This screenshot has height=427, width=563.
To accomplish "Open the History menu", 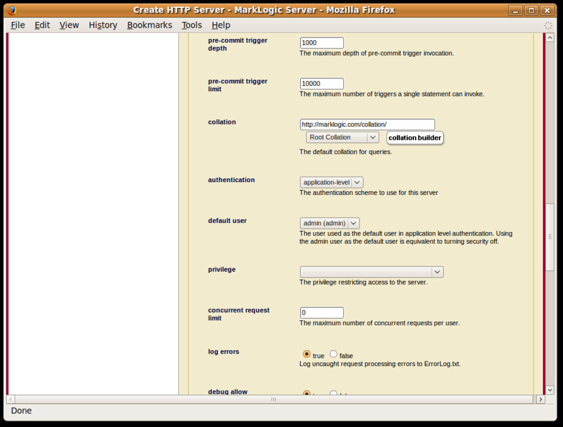I will pyautogui.click(x=103, y=25).
